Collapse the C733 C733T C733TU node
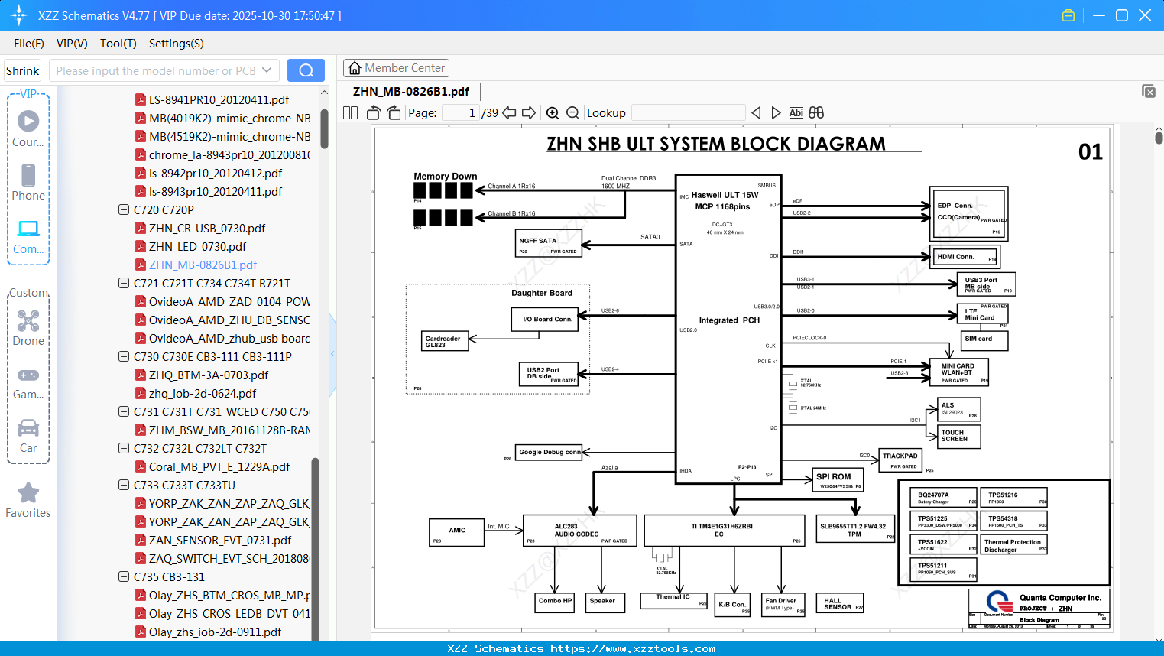This screenshot has height=656, width=1164. click(124, 485)
